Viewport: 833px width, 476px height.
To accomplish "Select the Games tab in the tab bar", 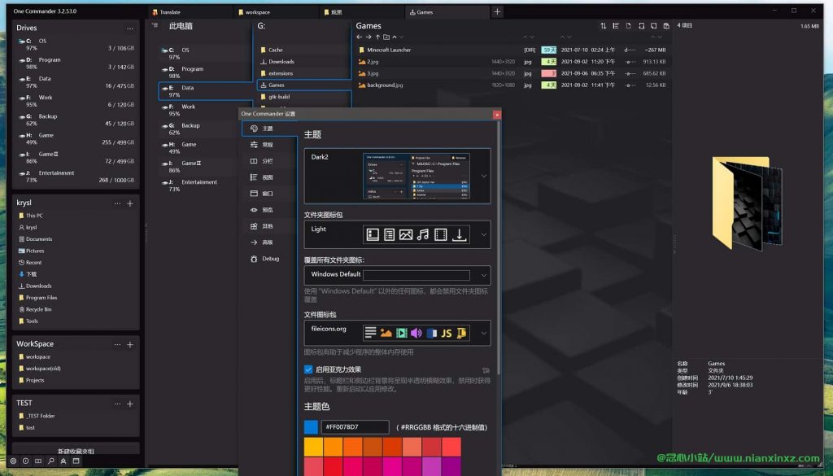I will coord(447,11).
